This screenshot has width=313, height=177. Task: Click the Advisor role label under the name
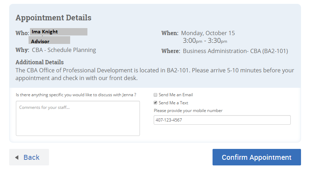click(40, 41)
